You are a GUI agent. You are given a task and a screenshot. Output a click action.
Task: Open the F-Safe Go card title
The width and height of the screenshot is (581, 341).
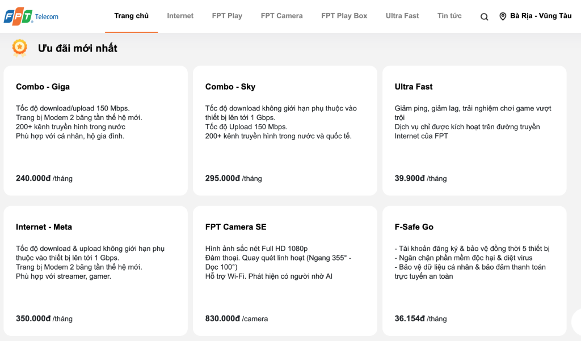pyautogui.click(x=414, y=227)
